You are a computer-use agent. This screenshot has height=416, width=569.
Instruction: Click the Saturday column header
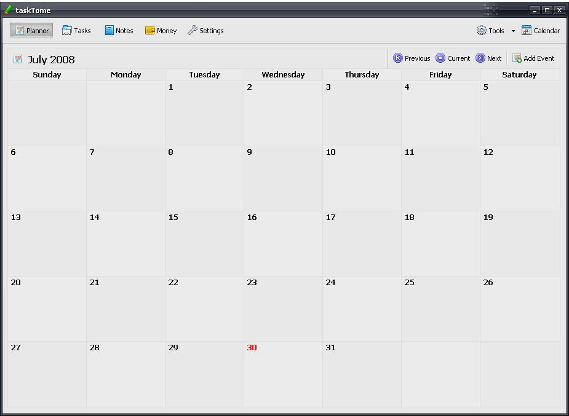pos(520,74)
